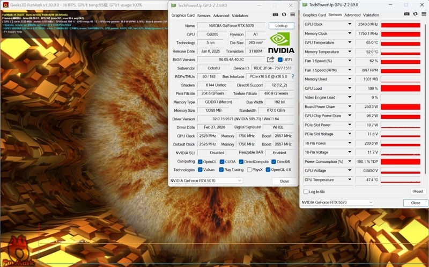Open the 16-Pin Power dropdown
Viewport: 429px width, 267px height.
click(350, 143)
